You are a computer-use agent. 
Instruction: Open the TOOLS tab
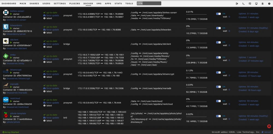(129, 4)
